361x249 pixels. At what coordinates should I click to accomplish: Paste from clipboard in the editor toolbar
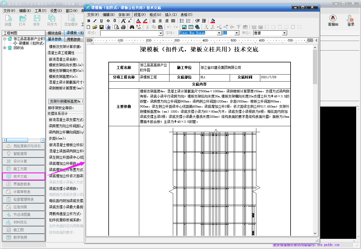pos(160,27)
